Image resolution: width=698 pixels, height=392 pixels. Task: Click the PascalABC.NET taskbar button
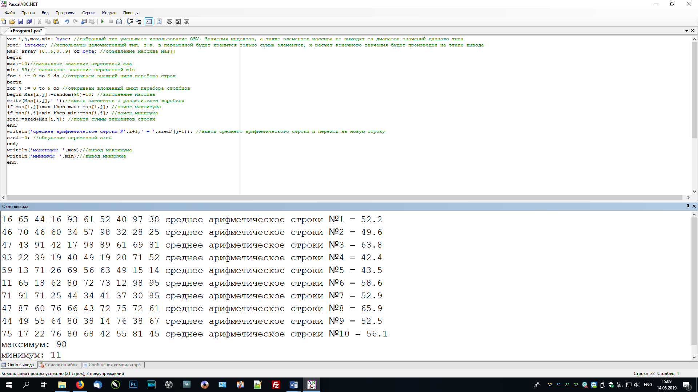312,385
